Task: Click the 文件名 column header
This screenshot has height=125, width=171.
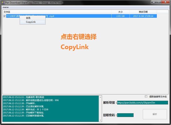Action: point(57,12)
